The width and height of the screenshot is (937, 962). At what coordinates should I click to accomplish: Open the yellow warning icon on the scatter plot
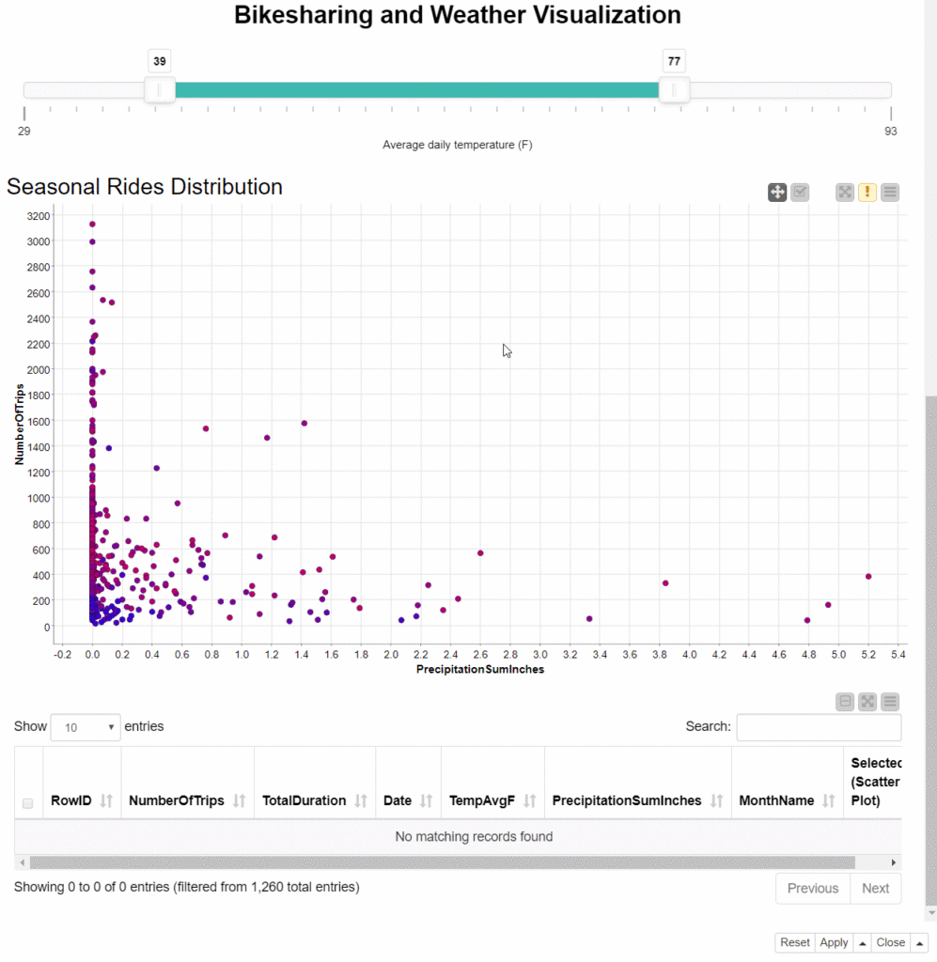(867, 192)
